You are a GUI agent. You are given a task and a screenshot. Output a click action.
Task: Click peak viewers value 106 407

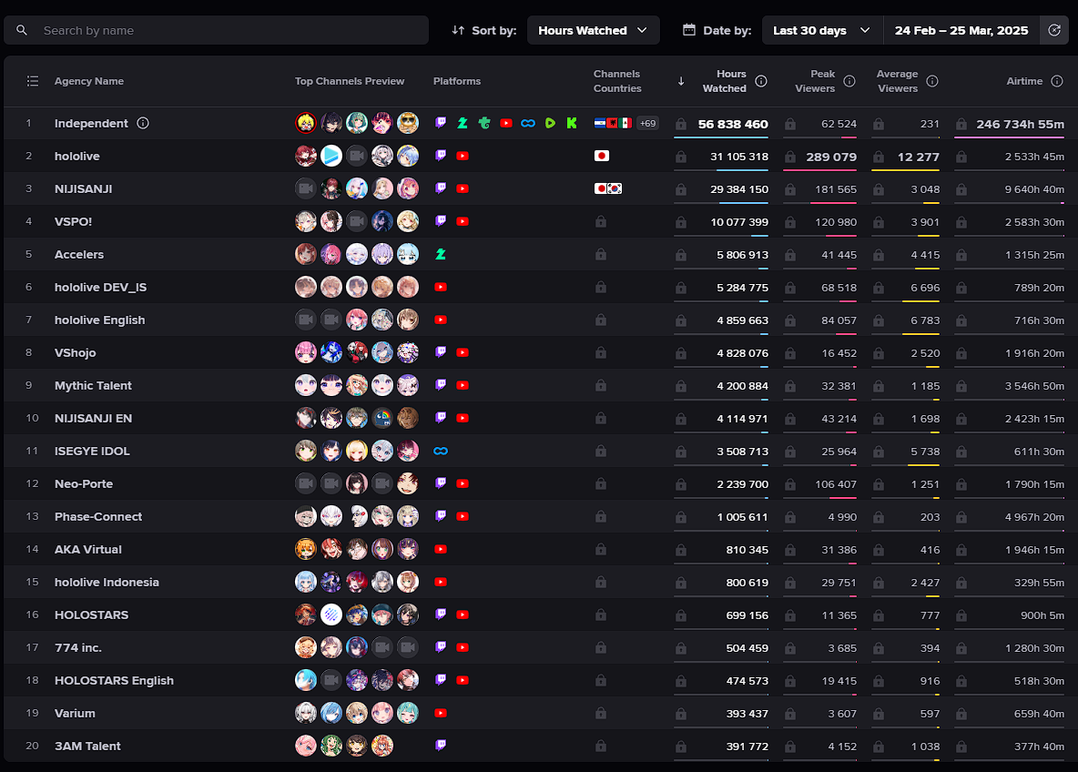835,484
